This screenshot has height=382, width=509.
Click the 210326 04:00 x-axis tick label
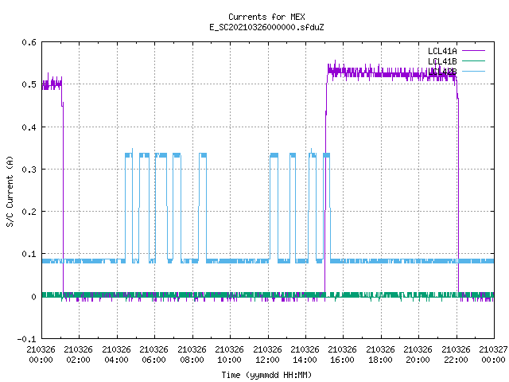tap(116, 354)
